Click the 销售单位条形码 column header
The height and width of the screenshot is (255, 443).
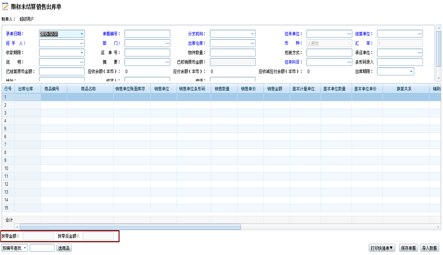(194, 89)
